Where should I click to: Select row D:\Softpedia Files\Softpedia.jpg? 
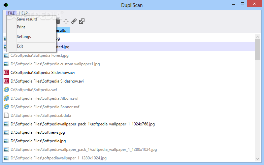tap(129, 141)
